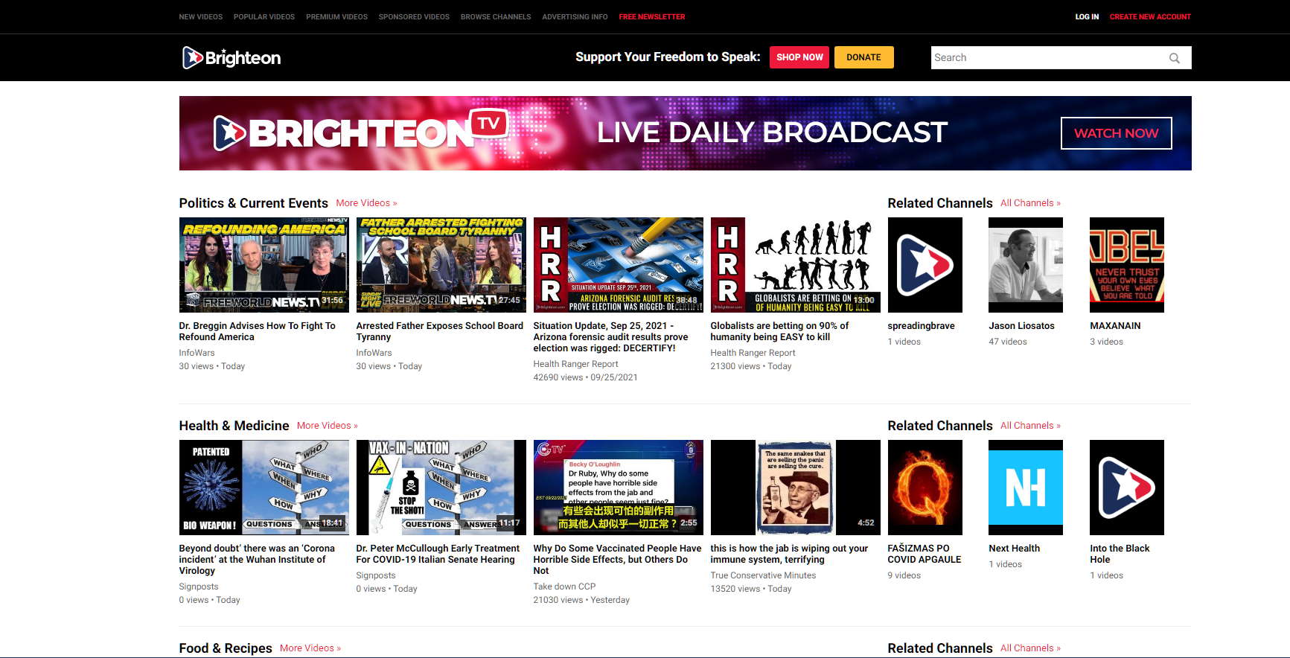Click Signposts under Beyond doubt video
The image size is (1290, 658).
199,587
